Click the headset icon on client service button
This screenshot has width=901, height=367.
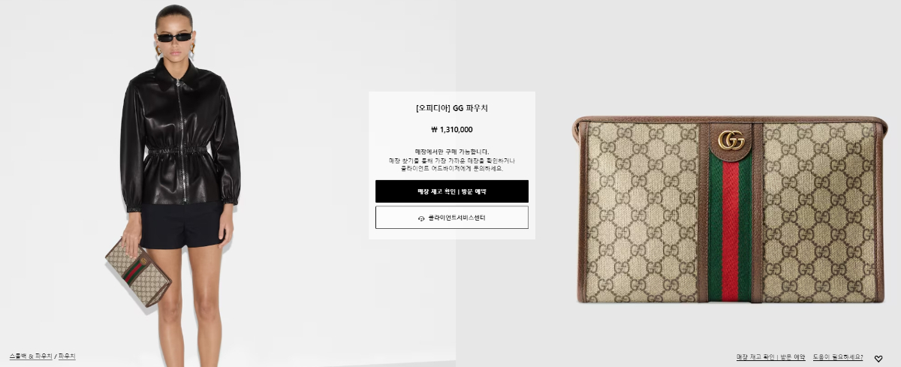click(421, 218)
